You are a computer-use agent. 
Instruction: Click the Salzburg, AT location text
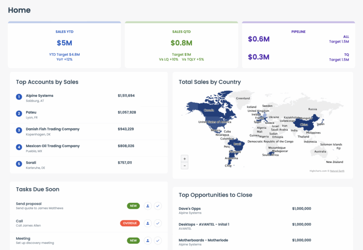35,101
